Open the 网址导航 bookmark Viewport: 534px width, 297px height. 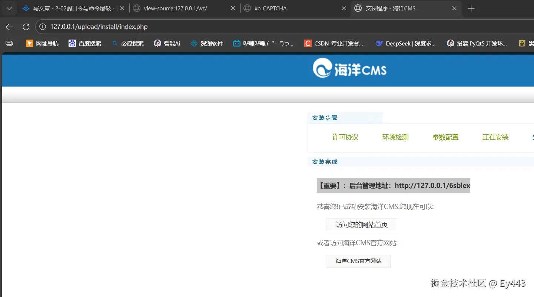pyautogui.click(x=42, y=43)
